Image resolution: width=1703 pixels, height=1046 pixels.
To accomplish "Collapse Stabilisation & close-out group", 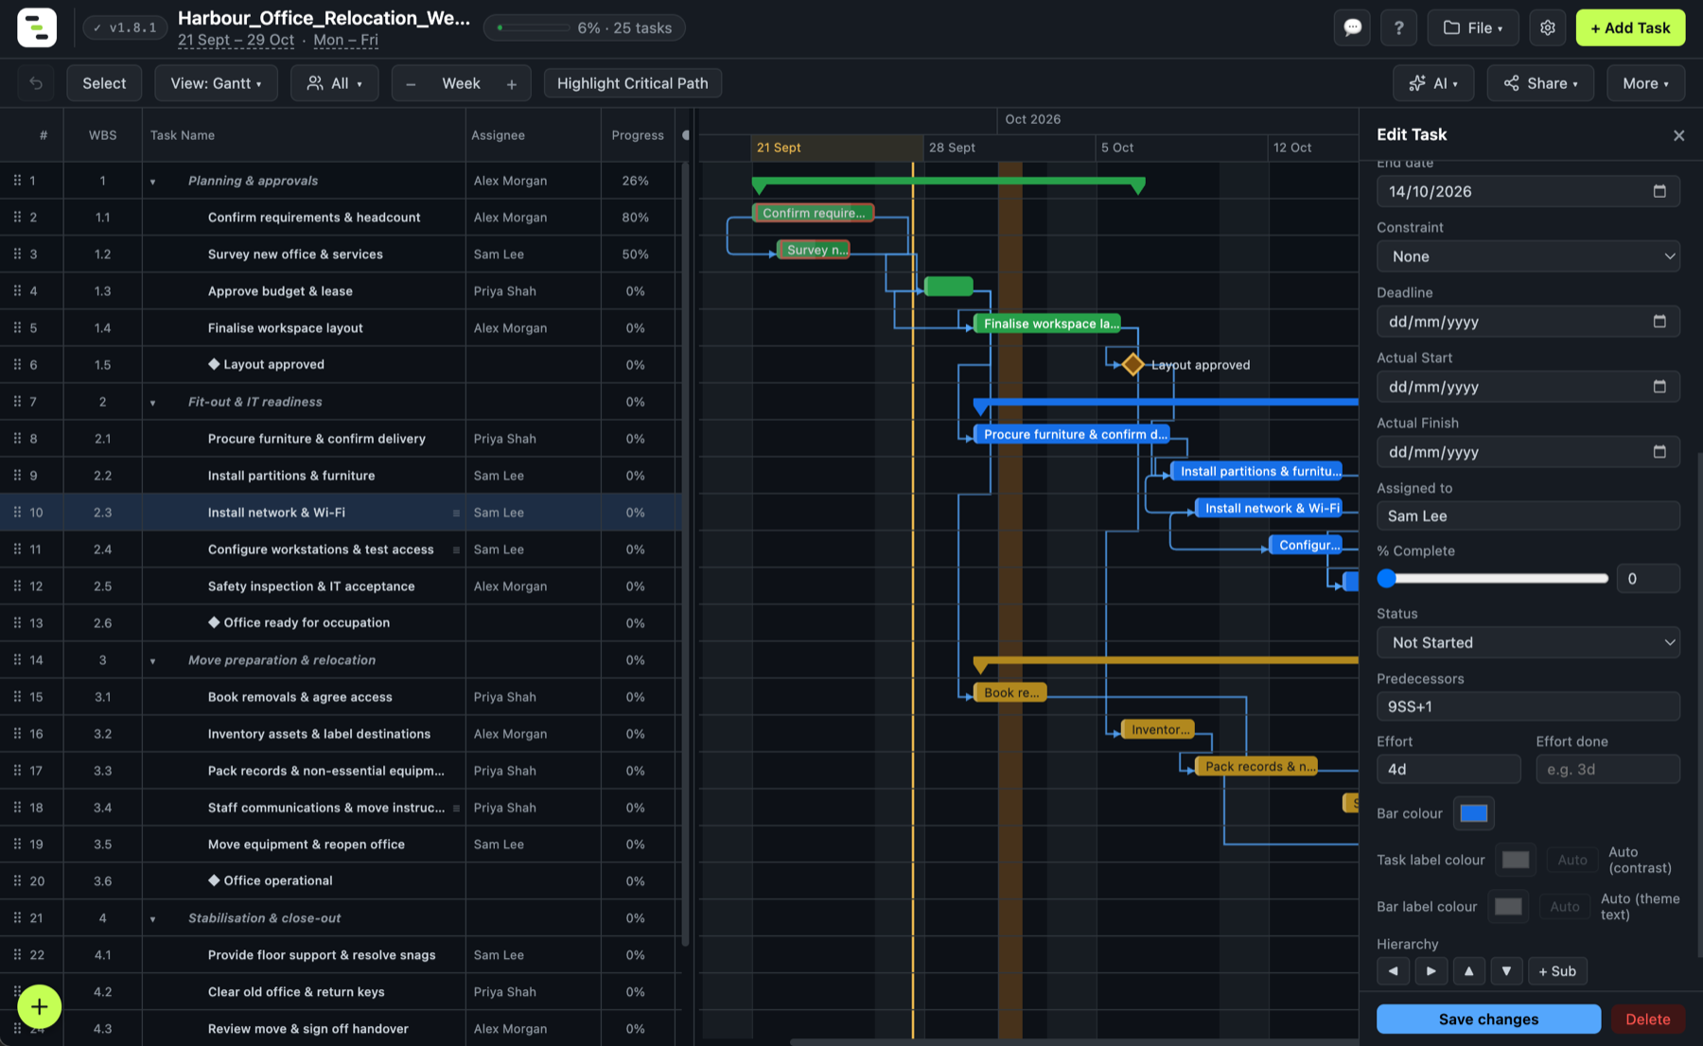I will (152, 919).
